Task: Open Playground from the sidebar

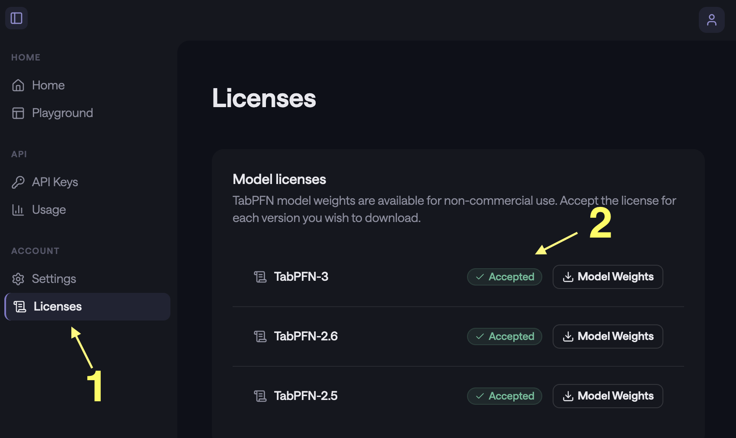Action: click(87, 113)
